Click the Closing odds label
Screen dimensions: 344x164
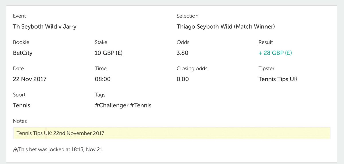pyautogui.click(x=192, y=69)
